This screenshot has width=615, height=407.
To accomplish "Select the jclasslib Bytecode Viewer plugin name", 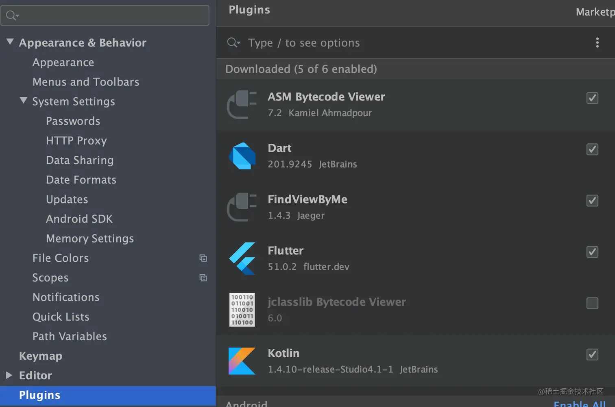I will 337,302.
